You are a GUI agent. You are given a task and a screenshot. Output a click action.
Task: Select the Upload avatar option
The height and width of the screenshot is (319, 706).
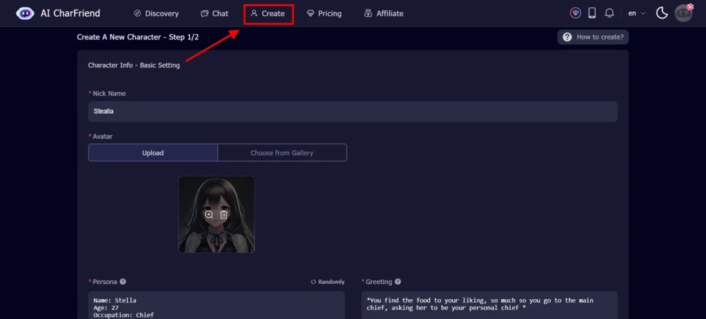click(x=153, y=153)
